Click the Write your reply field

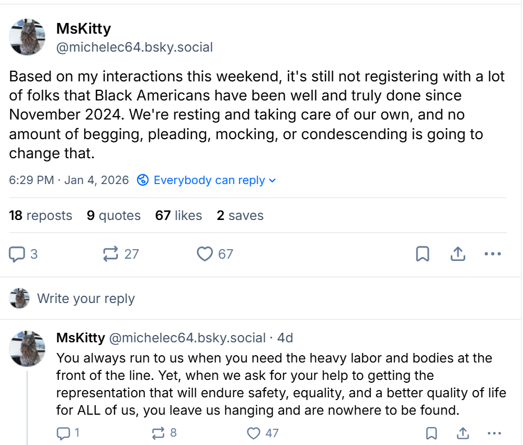85,299
